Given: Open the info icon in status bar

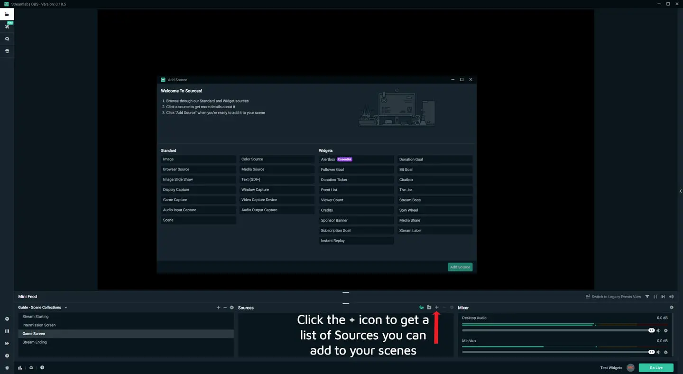Looking at the screenshot, I should [42, 367].
